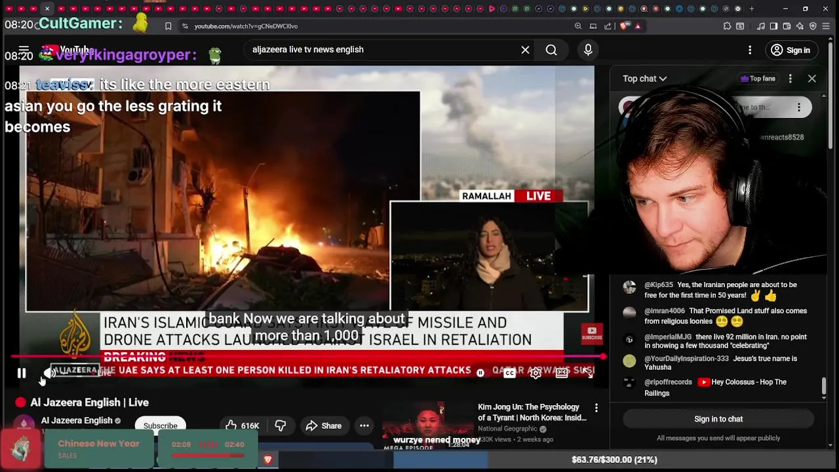Open the Kim Jong Un video title
This screenshot has height=472, width=839.
tap(532, 412)
